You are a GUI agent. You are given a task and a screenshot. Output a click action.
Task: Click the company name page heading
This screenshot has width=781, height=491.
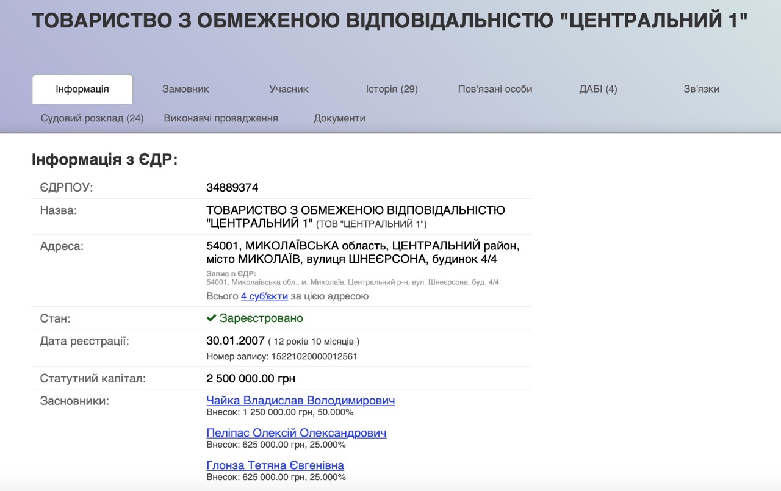pos(389,21)
